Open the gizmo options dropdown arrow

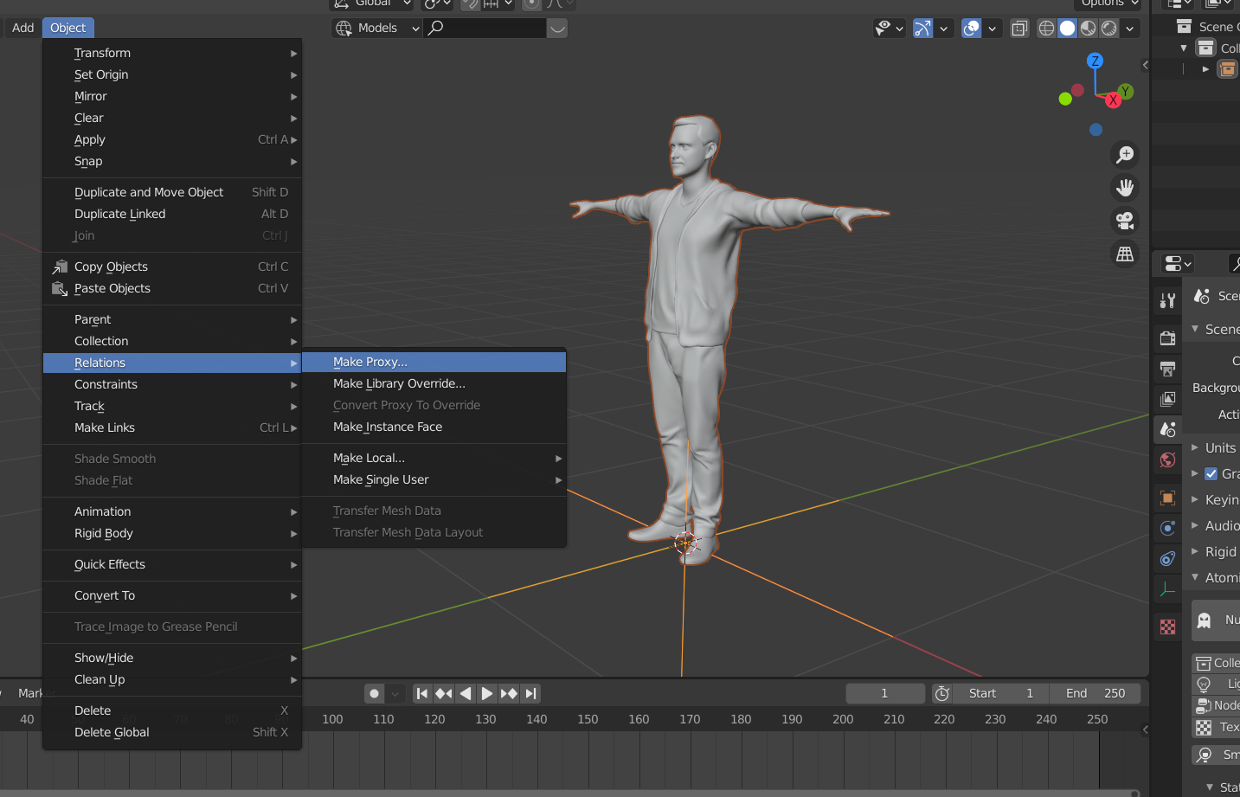(x=943, y=29)
